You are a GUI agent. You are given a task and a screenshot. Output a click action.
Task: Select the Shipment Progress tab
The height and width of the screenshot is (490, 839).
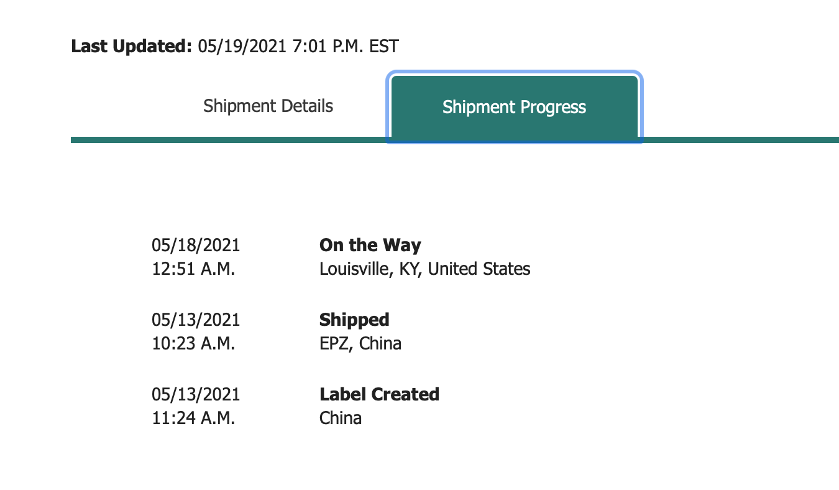point(514,108)
